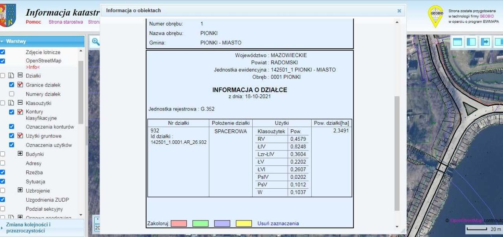Click the INFORMACJA O DZIAŁCE heading

point(250,90)
